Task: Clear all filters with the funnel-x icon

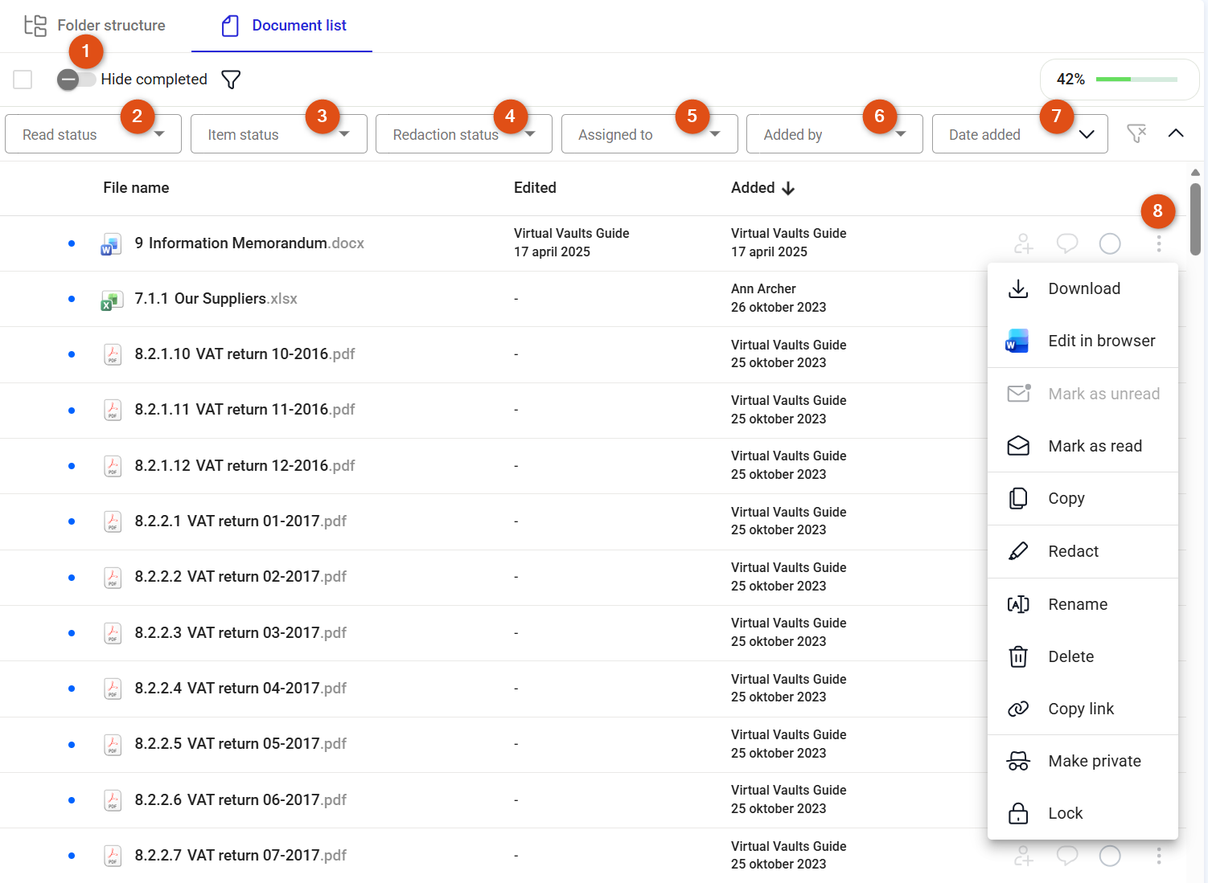Action: pos(1136,133)
